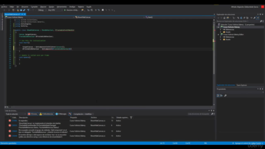Image resolution: width=265 pixels, height=149 pixels.
Task: Switch to Team Explorer tab
Action: click(241, 85)
